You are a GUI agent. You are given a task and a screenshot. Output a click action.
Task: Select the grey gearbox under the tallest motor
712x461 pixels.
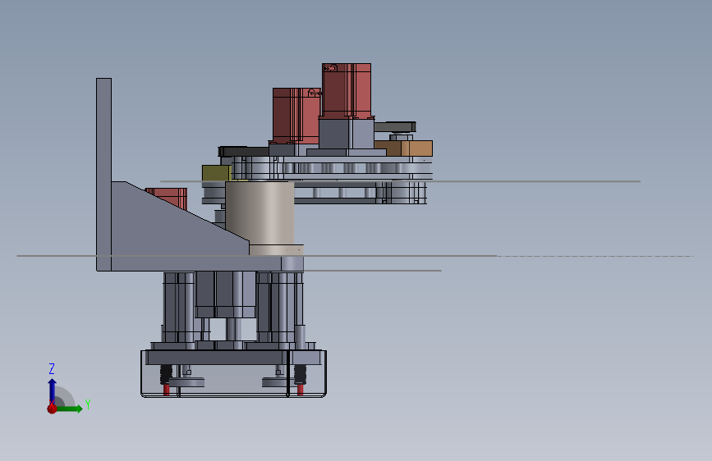347,133
